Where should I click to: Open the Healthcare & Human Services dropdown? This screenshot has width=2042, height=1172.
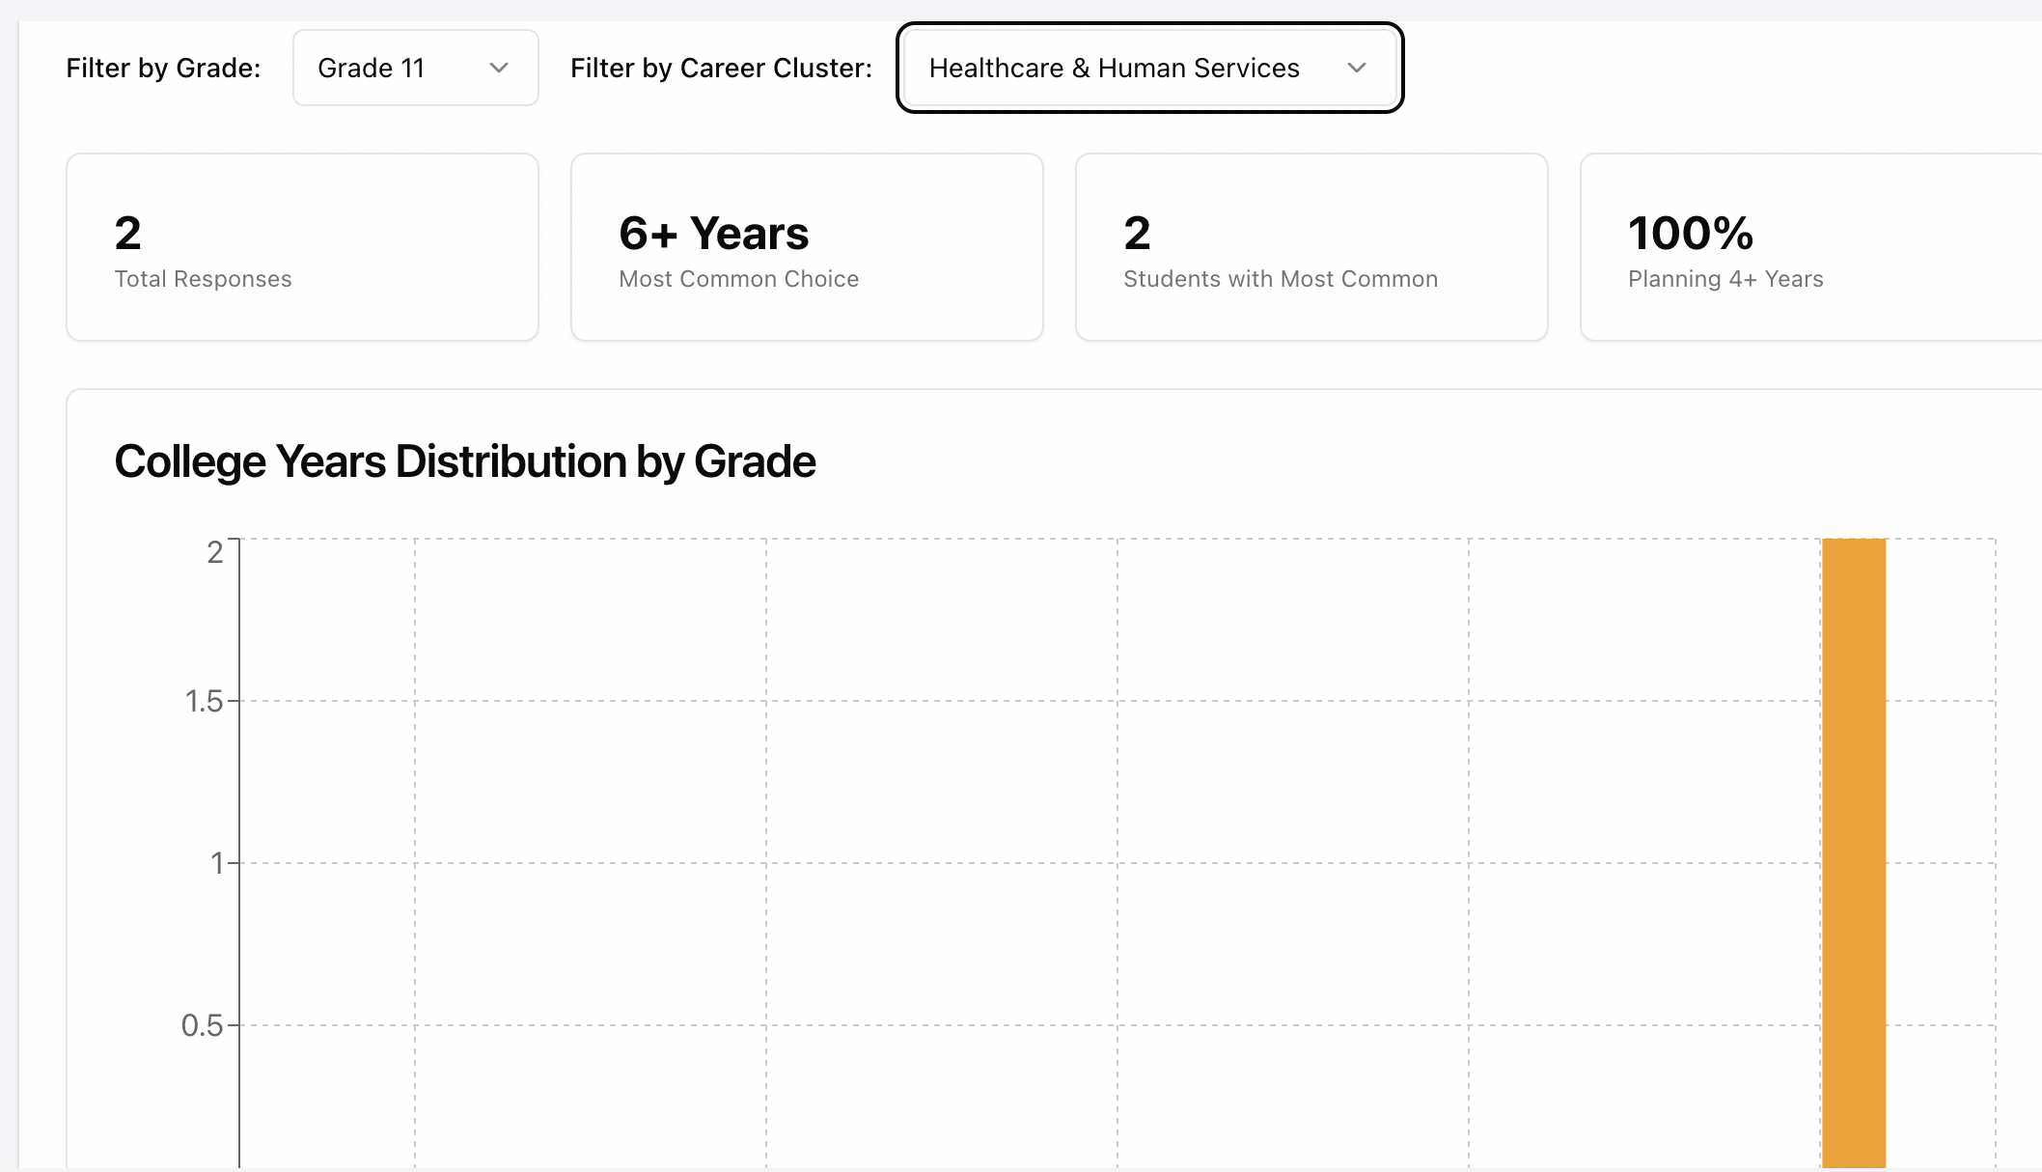click(x=1148, y=68)
